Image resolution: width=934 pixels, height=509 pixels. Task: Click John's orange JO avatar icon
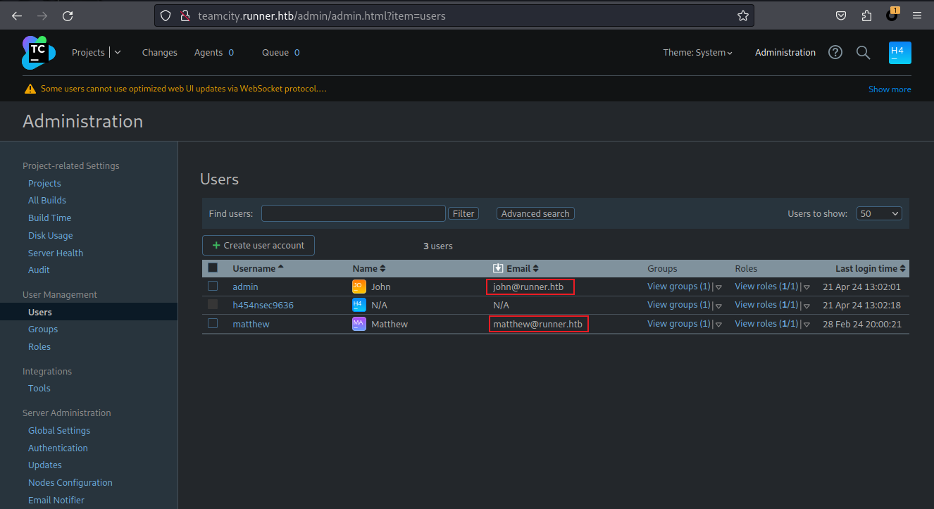(359, 287)
